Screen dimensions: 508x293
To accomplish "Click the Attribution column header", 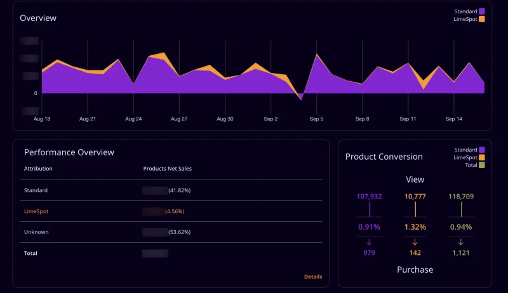I will tap(38, 169).
